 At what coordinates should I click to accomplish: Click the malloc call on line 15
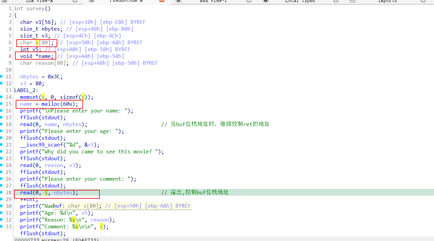pyautogui.click(x=51, y=104)
